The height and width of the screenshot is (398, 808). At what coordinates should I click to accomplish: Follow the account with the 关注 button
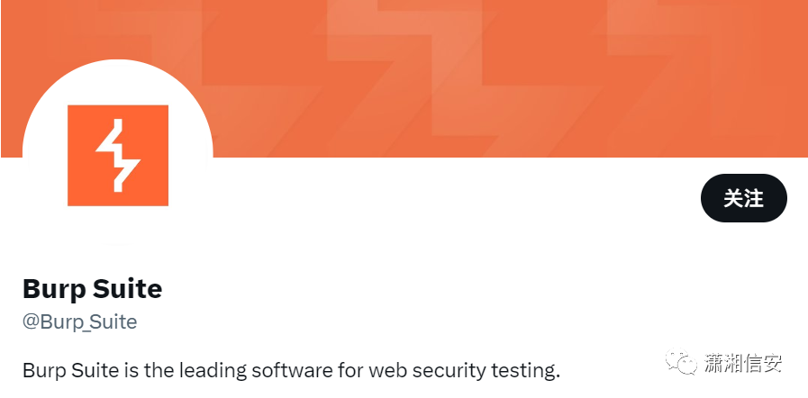743,198
